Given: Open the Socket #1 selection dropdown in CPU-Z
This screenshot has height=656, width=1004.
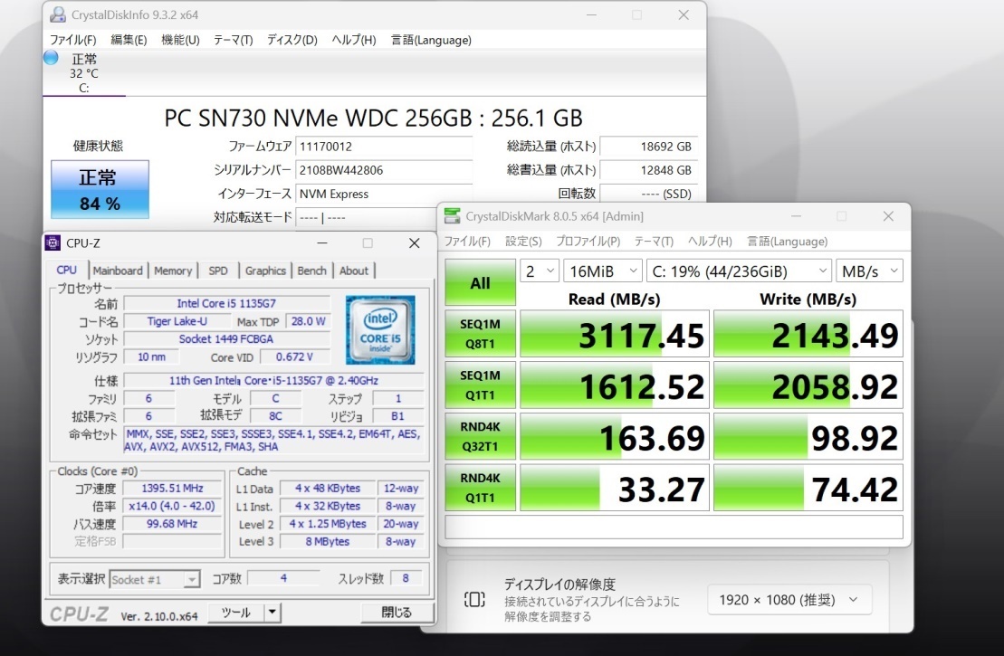Looking at the screenshot, I should click(154, 579).
